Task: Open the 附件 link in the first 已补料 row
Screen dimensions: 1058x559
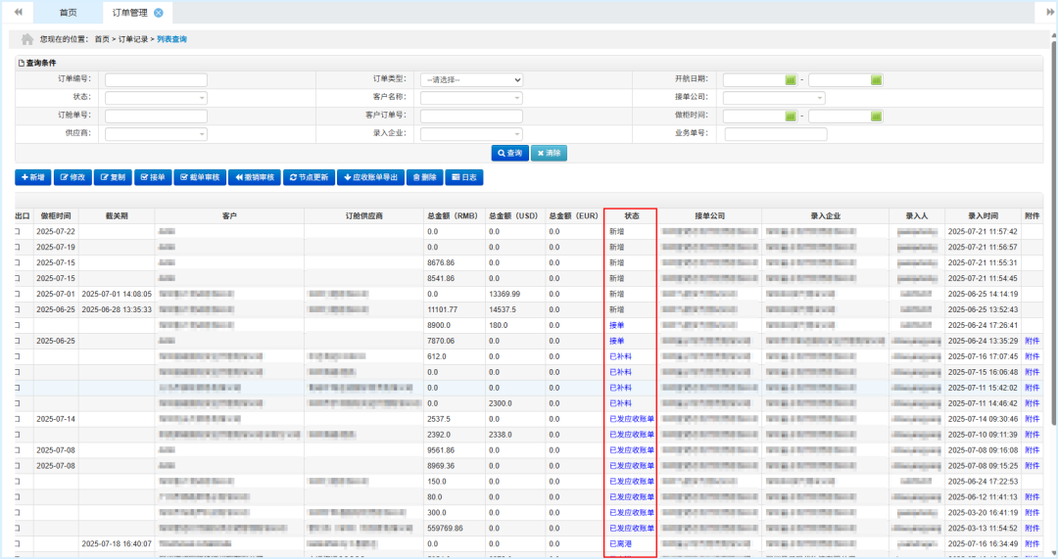Action: (1033, 356)
